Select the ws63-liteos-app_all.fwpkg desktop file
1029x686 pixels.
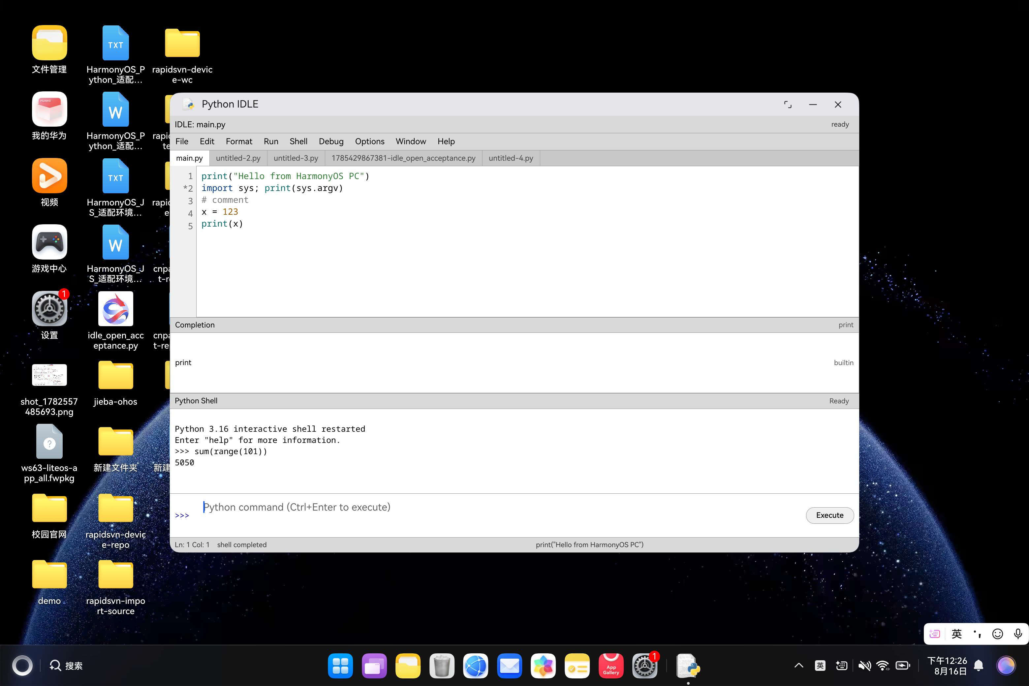click(49, 454)
